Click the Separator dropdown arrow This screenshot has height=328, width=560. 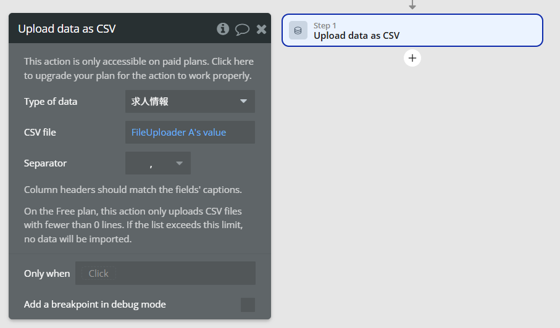(x=179, y=163)
